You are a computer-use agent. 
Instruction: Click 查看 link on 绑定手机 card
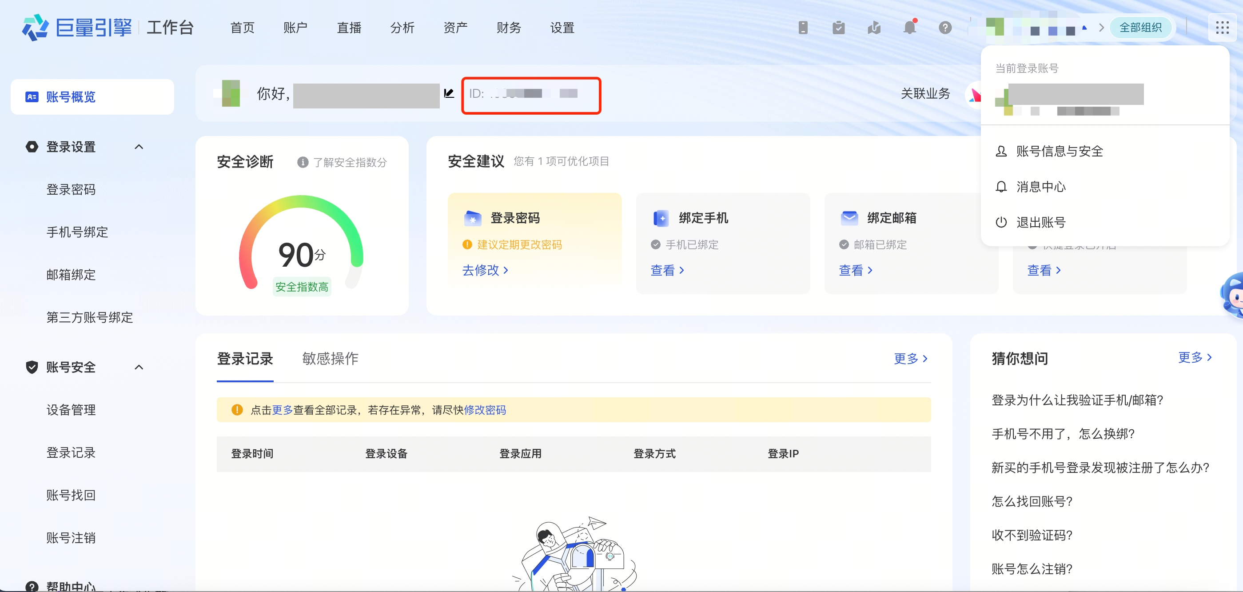(x=667, y=270)
